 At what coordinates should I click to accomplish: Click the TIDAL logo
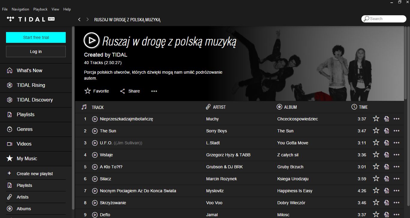tap(30, 19)
